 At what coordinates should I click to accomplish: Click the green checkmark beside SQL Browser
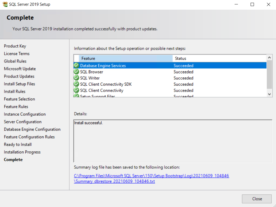[x=76, y=72]
